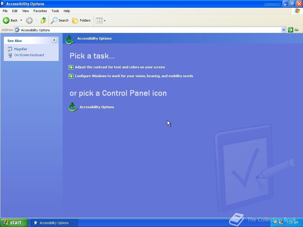Open the Back history dropdown arrow

(x=21, y=20)
